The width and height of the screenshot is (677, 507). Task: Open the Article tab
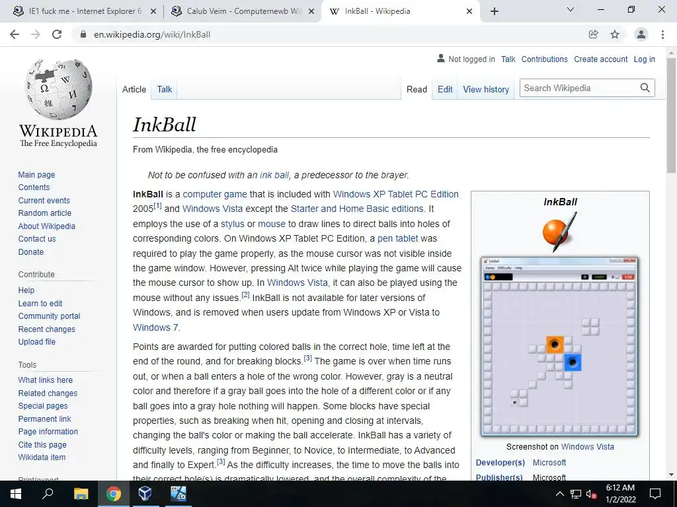pos(134,89)
